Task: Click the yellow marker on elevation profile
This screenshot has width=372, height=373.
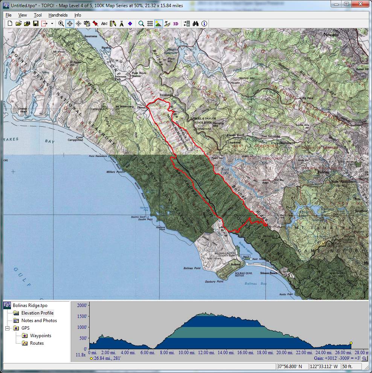Action: [351, 343]
